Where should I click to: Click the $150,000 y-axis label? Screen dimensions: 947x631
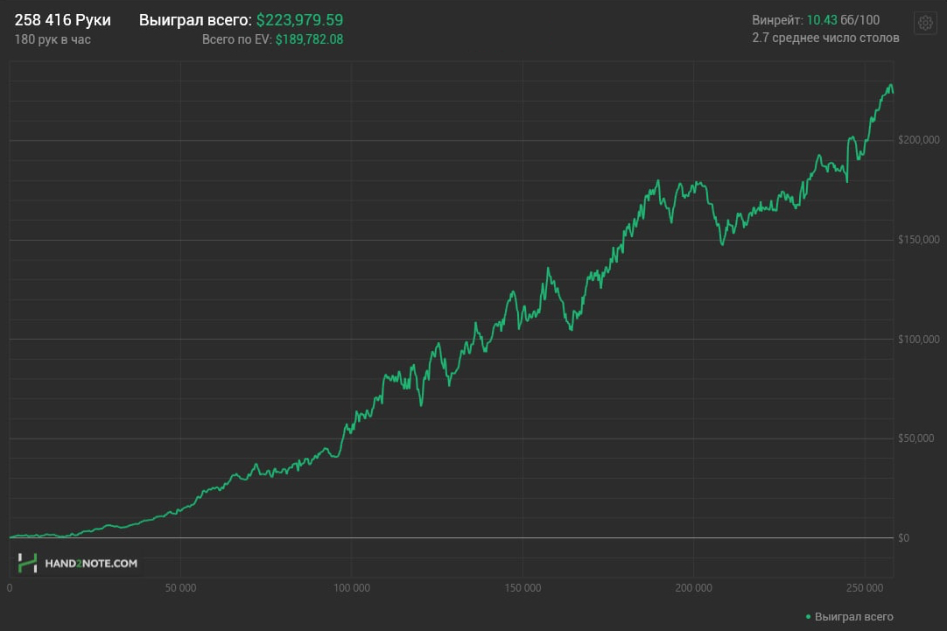point(919,240)
